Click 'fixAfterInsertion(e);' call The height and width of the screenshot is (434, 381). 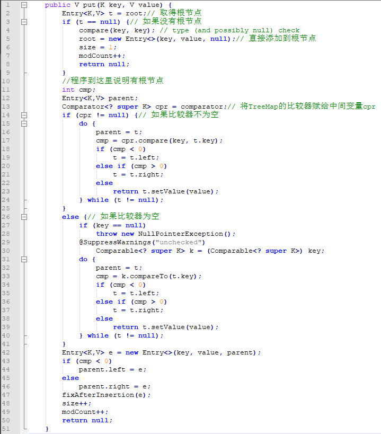tap(107, 395)
